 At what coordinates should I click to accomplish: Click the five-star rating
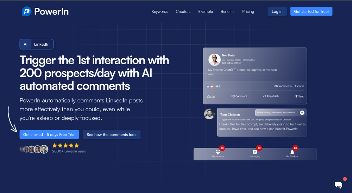65,146
